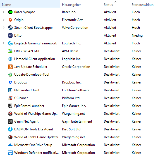Select World of Warships Game Up... text
Image resolution: width=165 pixels, height=160 pixels.
(36, 114)
